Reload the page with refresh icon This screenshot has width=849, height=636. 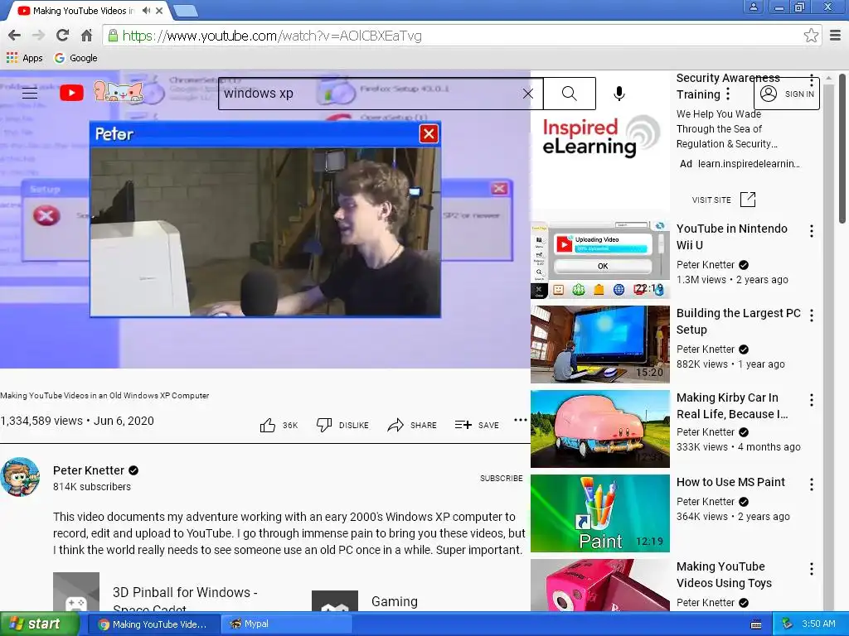[62, 36]
